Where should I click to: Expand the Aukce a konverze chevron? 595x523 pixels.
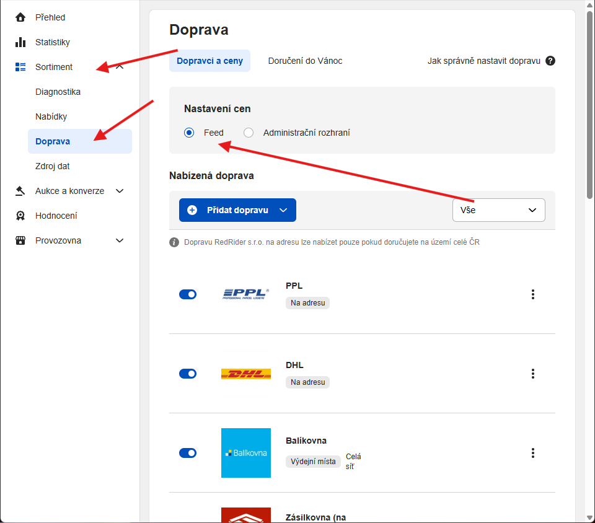(x=120, y=191)
